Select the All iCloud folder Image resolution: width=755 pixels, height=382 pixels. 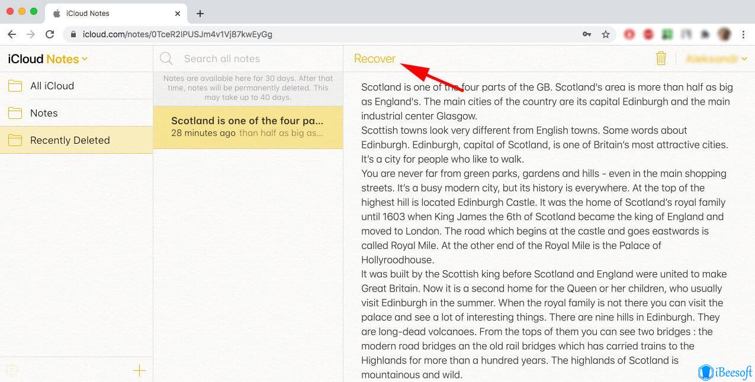pos(76,86)
